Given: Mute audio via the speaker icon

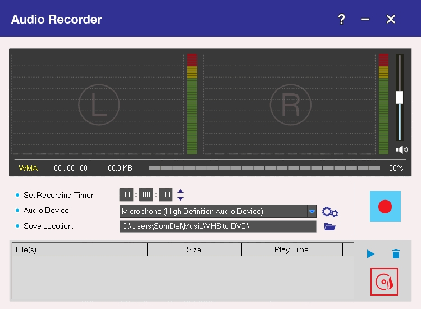Looking at the screenshot, I should [x=401, y=150].
